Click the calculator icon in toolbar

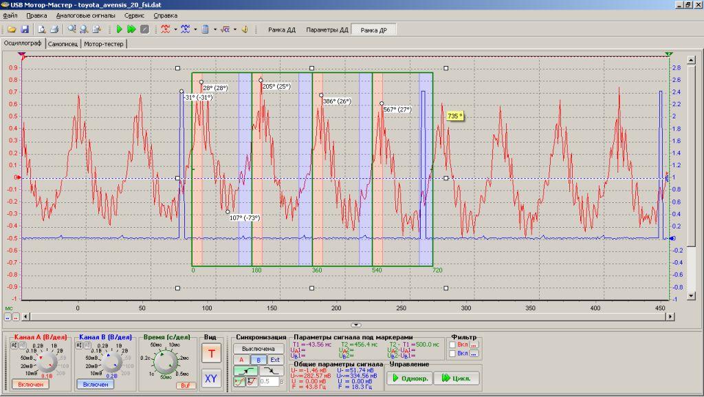(x=206, y=30)
